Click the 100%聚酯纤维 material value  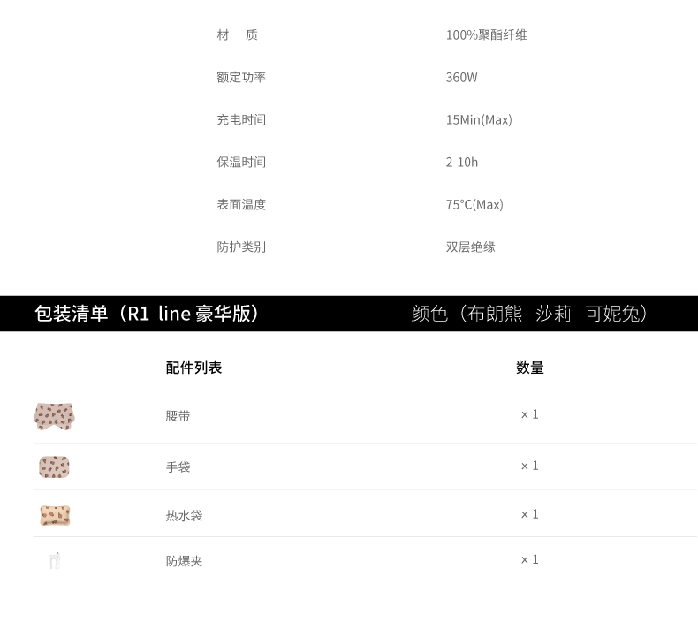(486, 35)
